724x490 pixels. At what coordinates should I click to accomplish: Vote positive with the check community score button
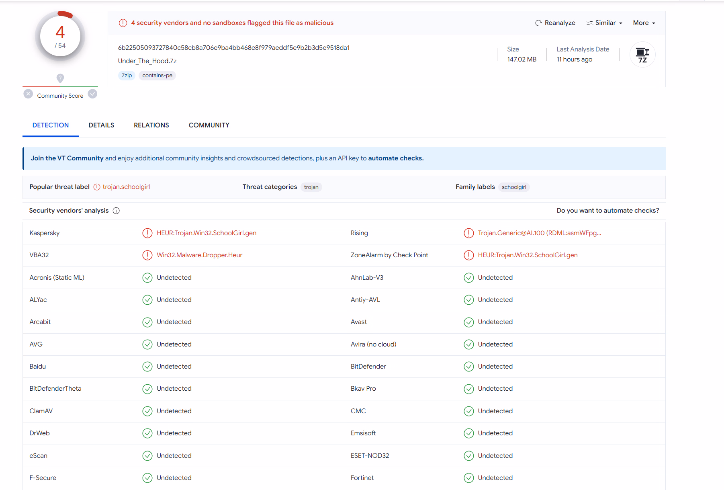pos(92,94)
